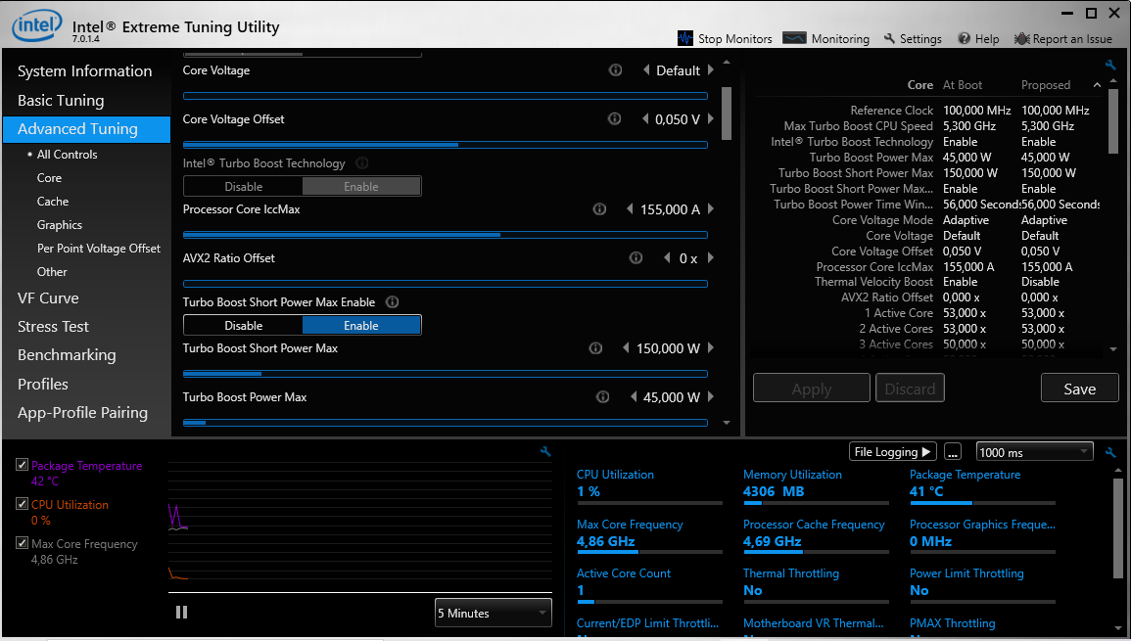Image resolution: width=1131 pixels, height=641 pixels.
Task: Click the Report an Issue bug icon
Action: pos(1021,38)
